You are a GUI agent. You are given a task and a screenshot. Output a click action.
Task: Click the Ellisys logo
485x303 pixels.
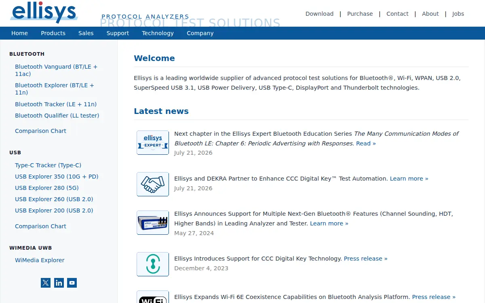click(44, 12)
